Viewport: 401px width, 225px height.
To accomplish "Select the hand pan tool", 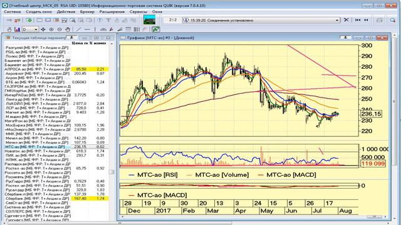I will (x=68, y=29).
